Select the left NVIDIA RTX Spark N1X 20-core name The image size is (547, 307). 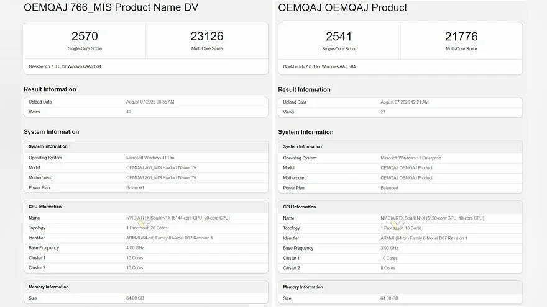tap(178, 218)
